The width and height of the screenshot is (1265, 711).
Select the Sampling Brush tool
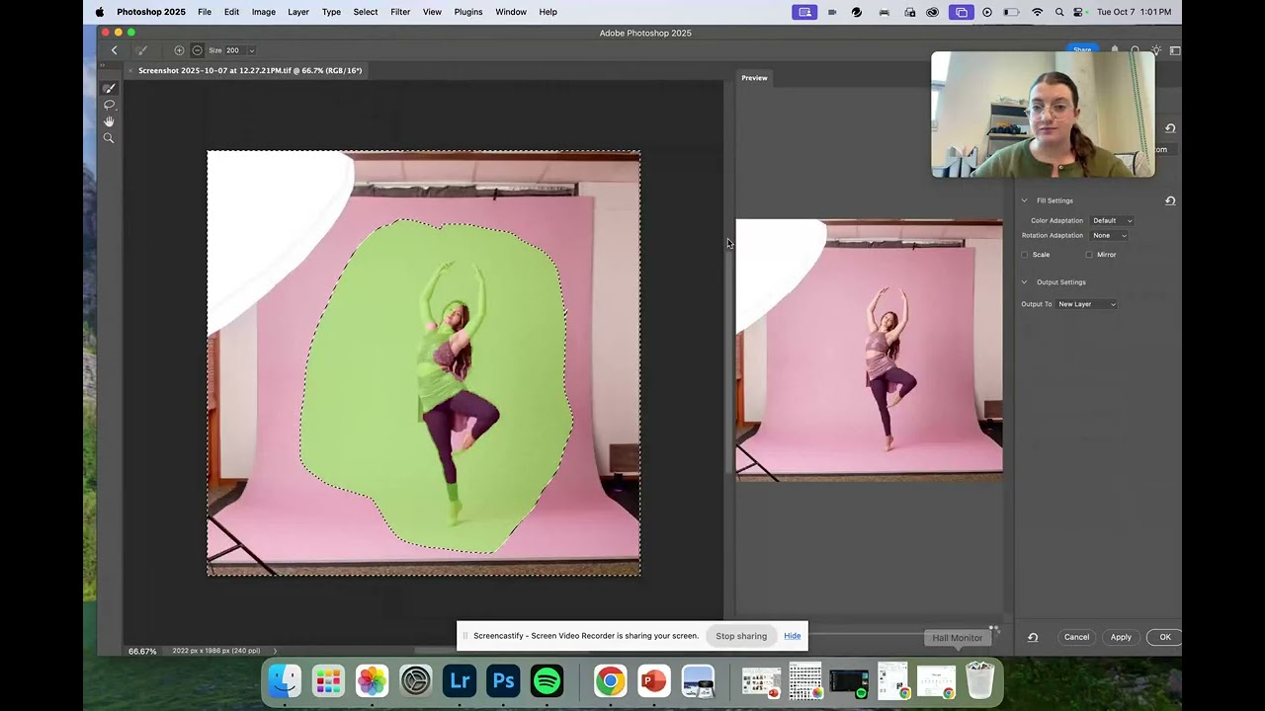pos(109,88)
